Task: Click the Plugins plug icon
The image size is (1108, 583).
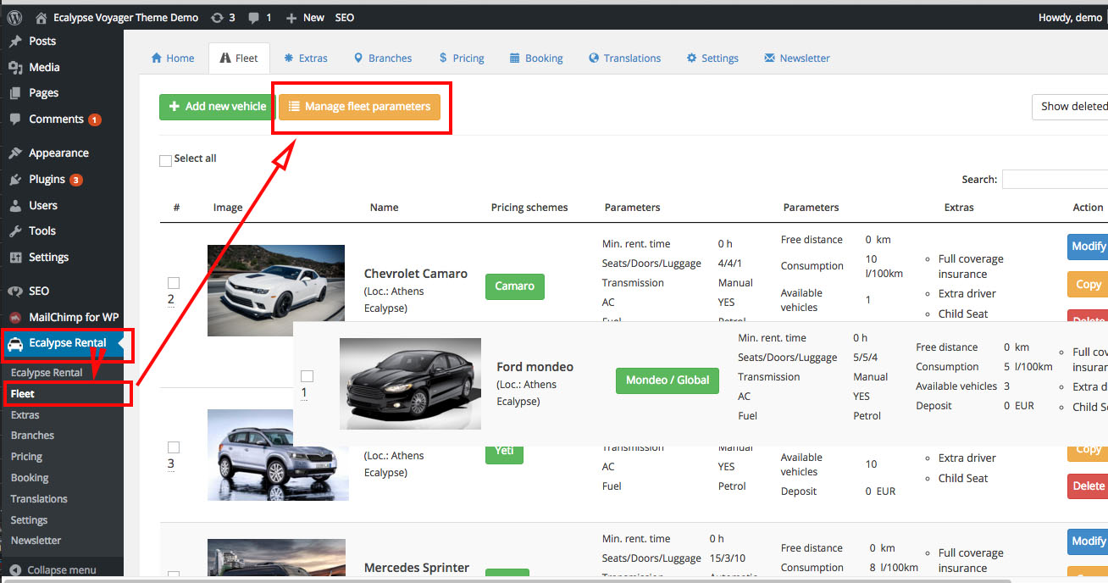Action: [15, 180]
